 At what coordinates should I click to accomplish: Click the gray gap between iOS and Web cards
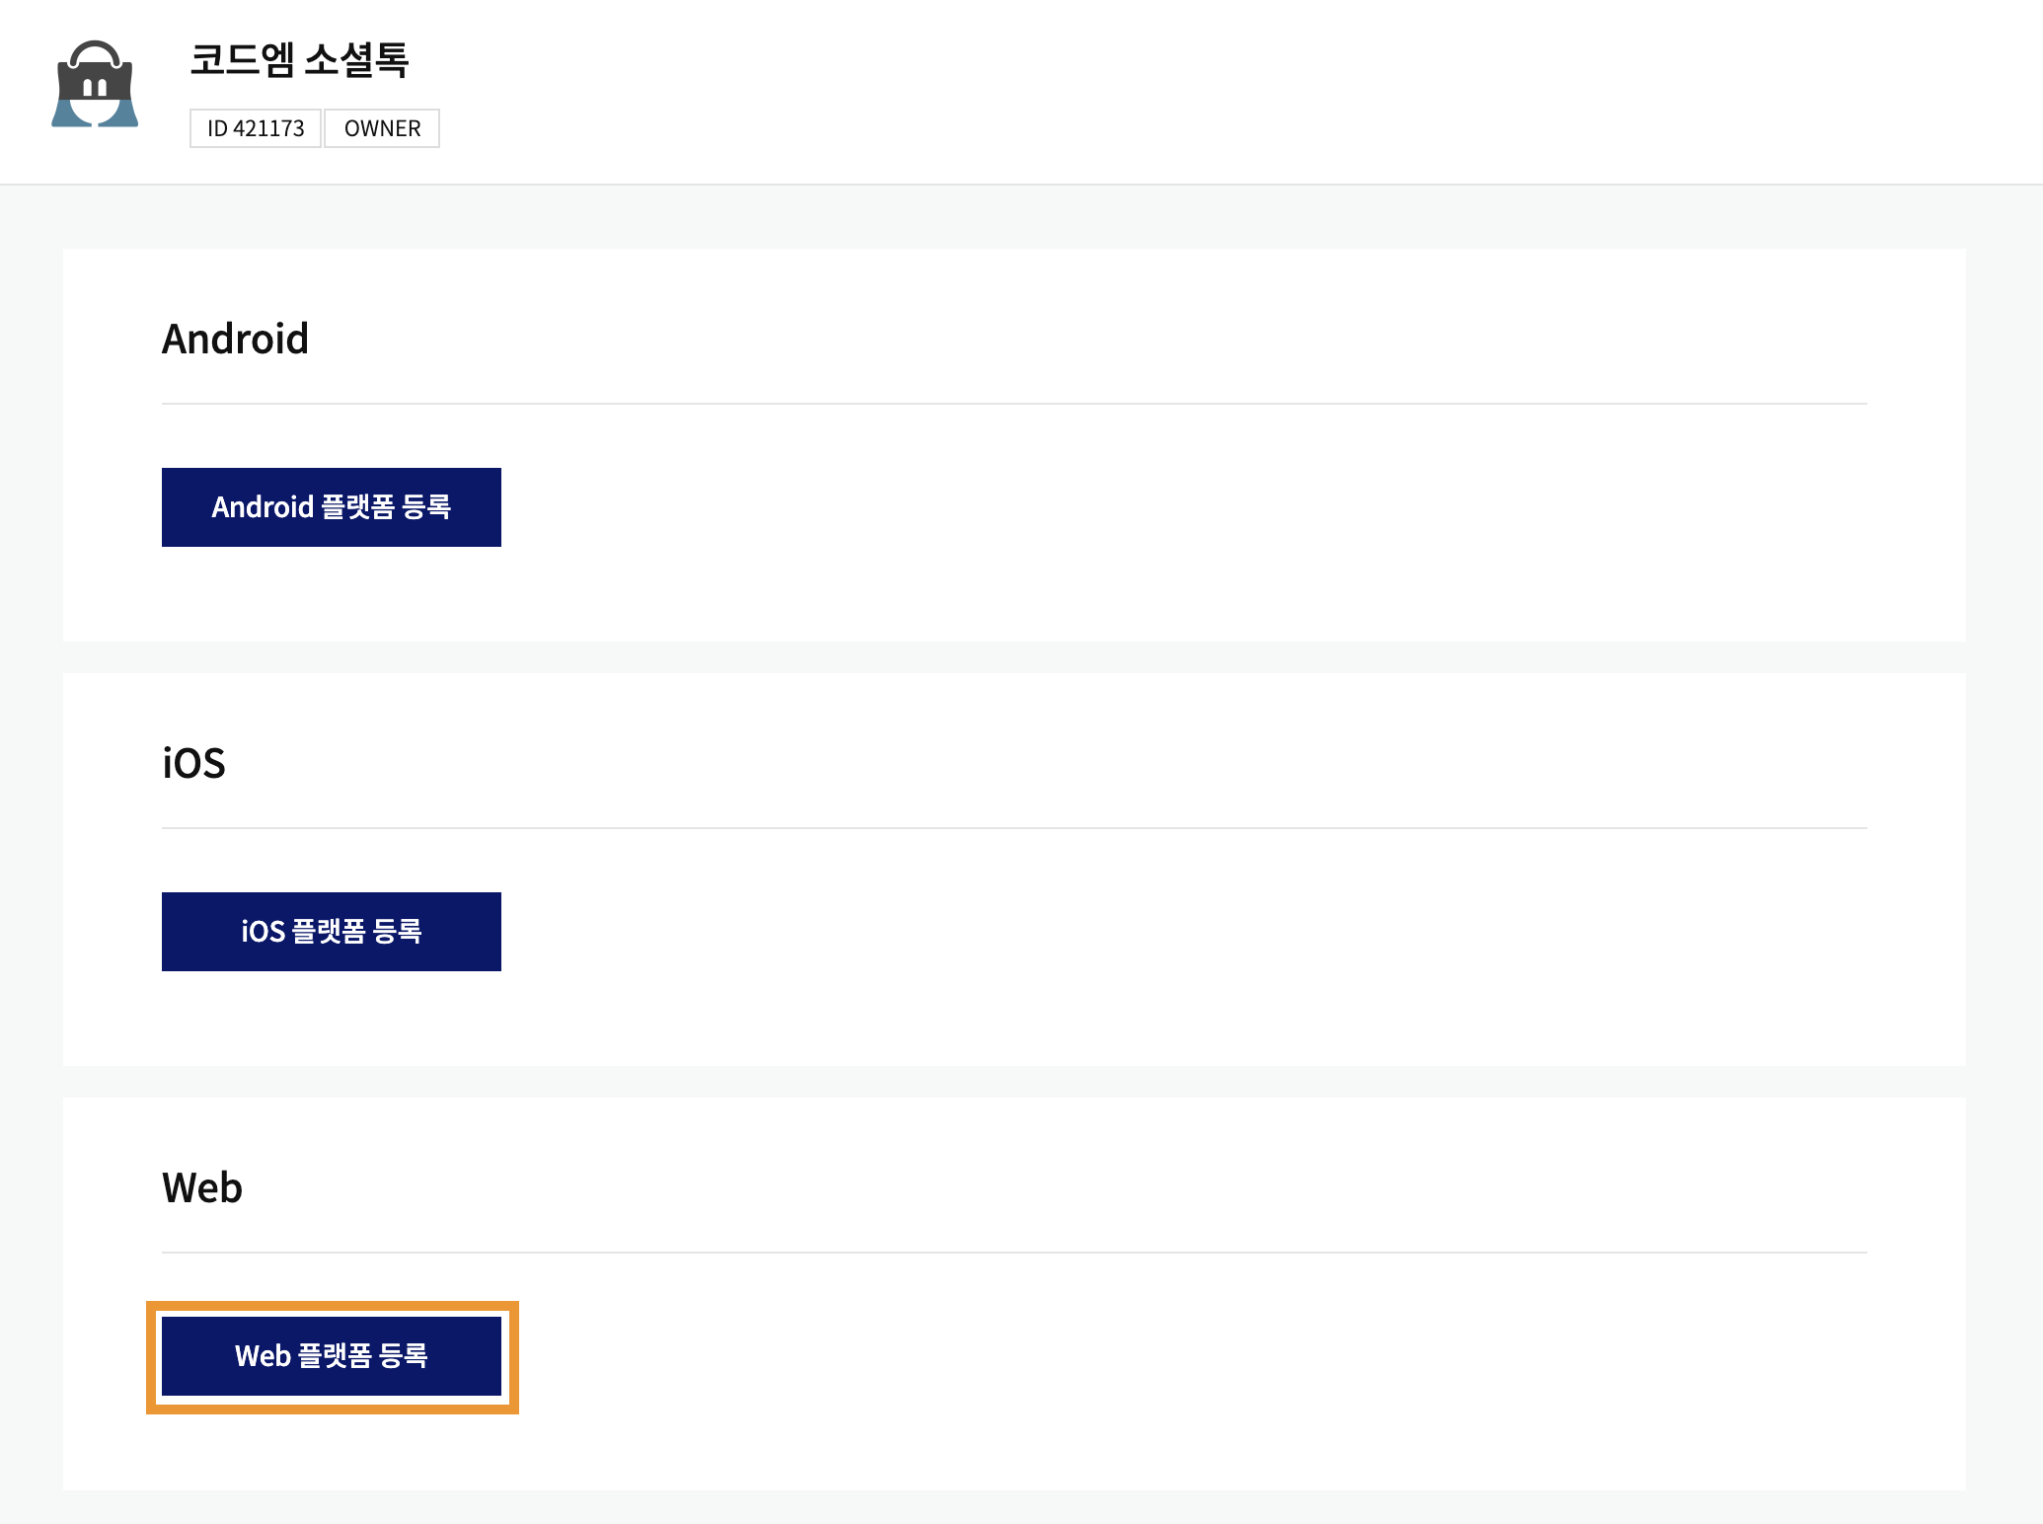pyautogui.click(x=1015, y=1082)
